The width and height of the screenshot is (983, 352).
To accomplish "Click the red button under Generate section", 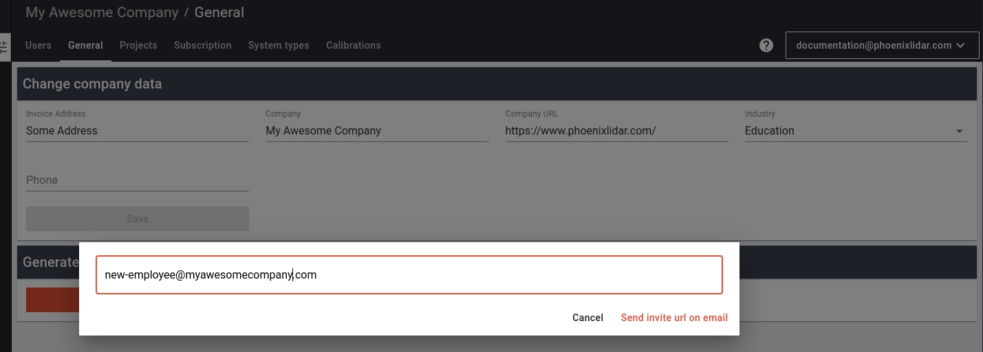I will [52, 300].
